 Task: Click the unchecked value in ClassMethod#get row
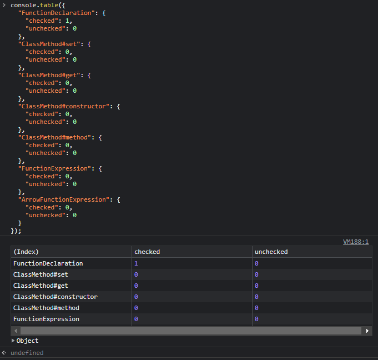256,286
